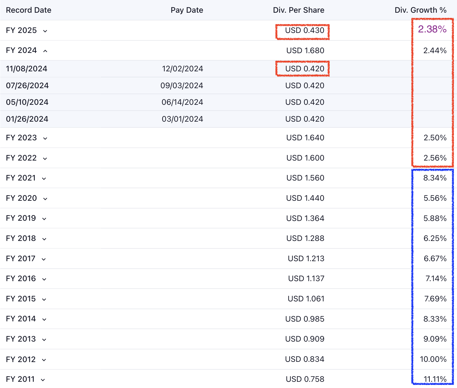
Task: Click the 2.38% growth value
Action: pyautogui.click(x=432, y=29)
